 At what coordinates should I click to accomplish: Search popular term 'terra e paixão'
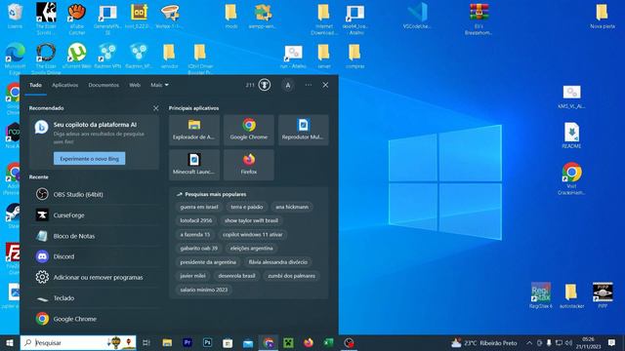pos(247,207)
